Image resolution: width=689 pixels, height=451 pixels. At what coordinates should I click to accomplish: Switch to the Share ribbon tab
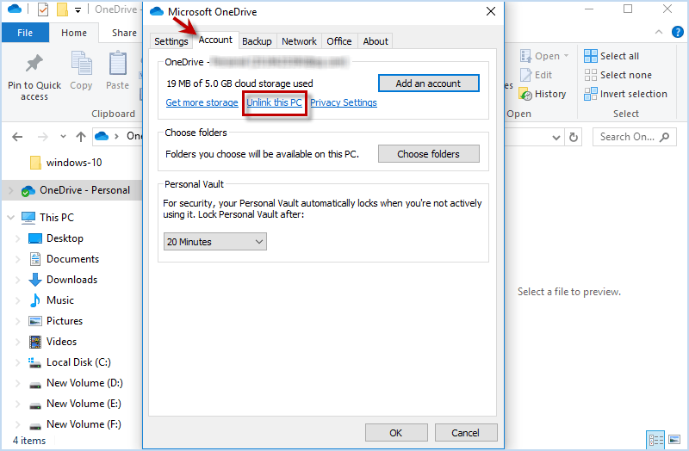pyautogui.click(x=124, y=33)
